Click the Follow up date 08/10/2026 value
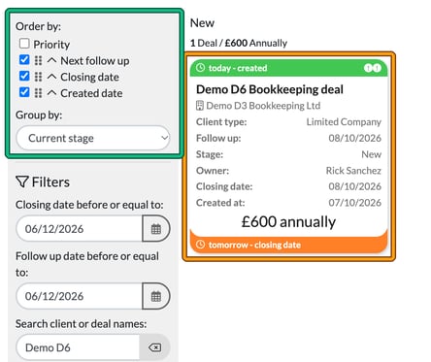 [355, 138]
